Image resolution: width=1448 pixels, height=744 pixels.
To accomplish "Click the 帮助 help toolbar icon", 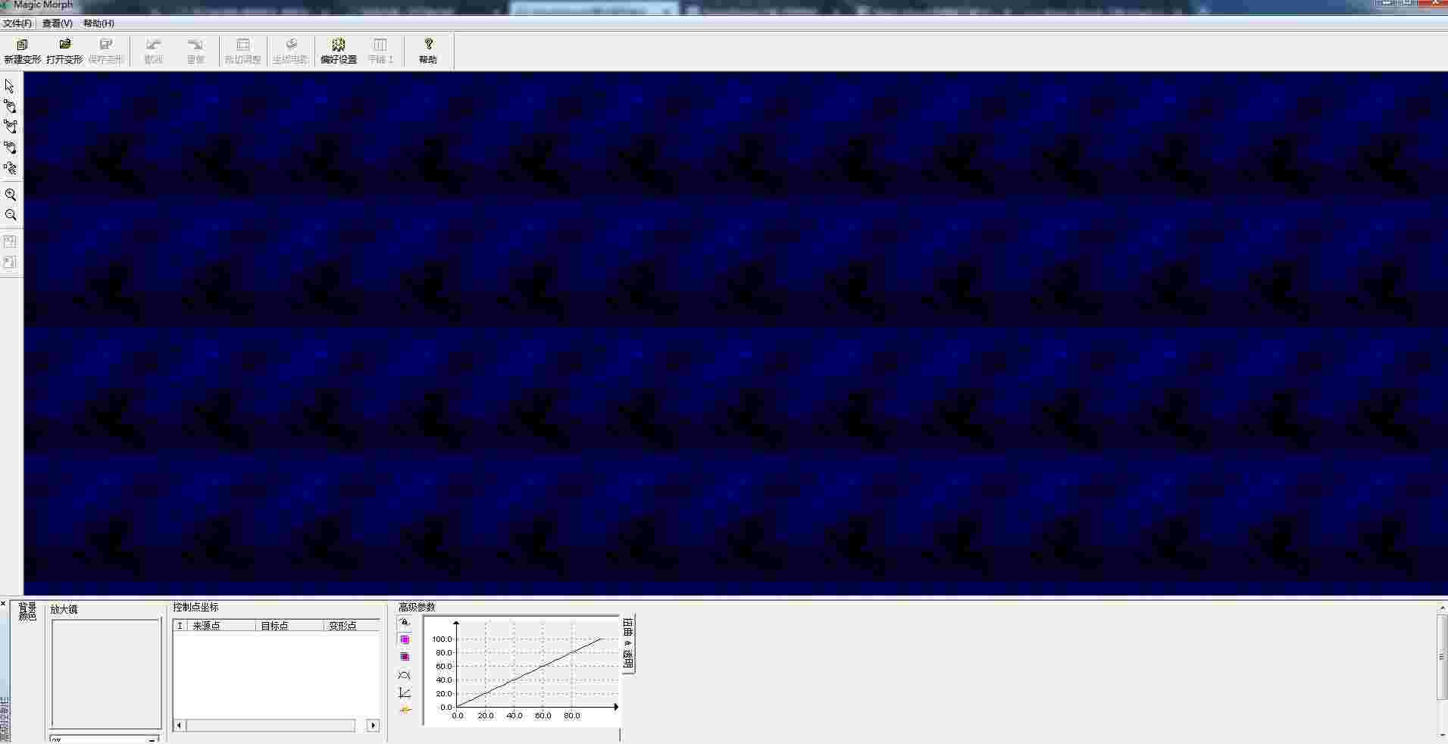I will (428, 49).
